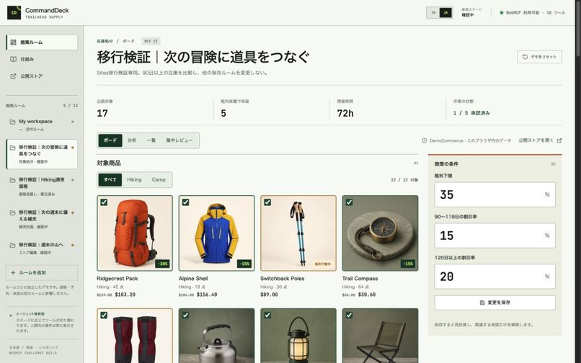Open the ボード view tab
The width and height of the screenshot is (581, 363).
pyautogui.click(x=110, y=140)
